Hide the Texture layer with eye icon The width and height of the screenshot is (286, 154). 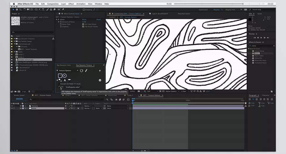[x=12, y=106]
